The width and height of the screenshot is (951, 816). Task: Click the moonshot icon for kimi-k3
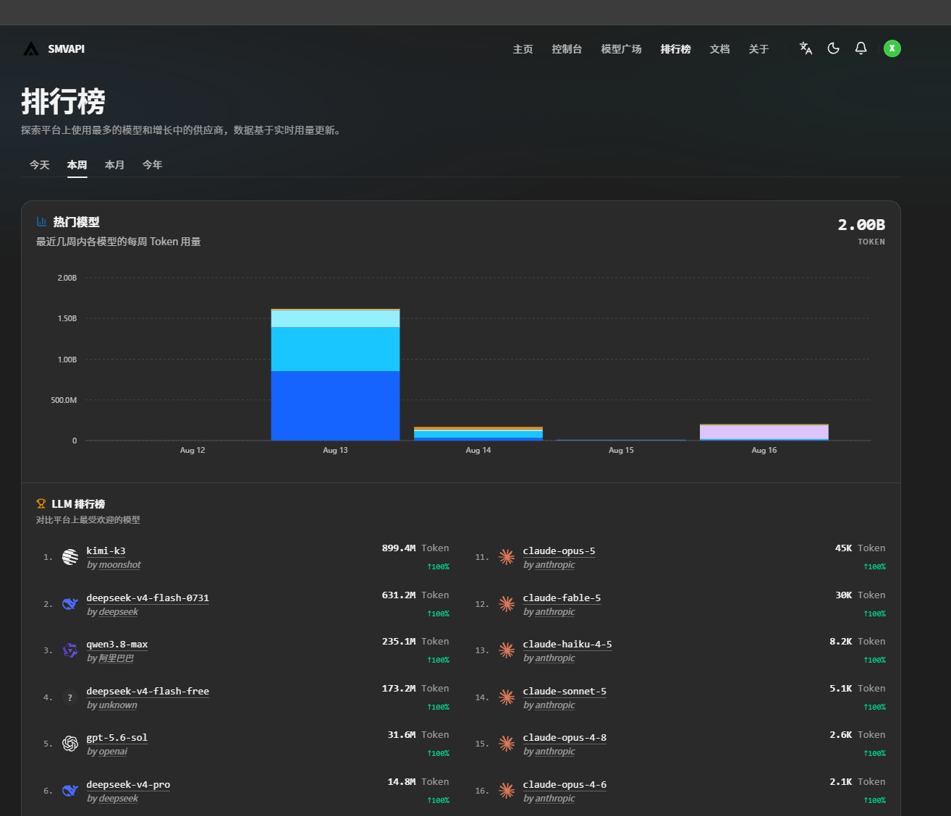click(70, 557)
